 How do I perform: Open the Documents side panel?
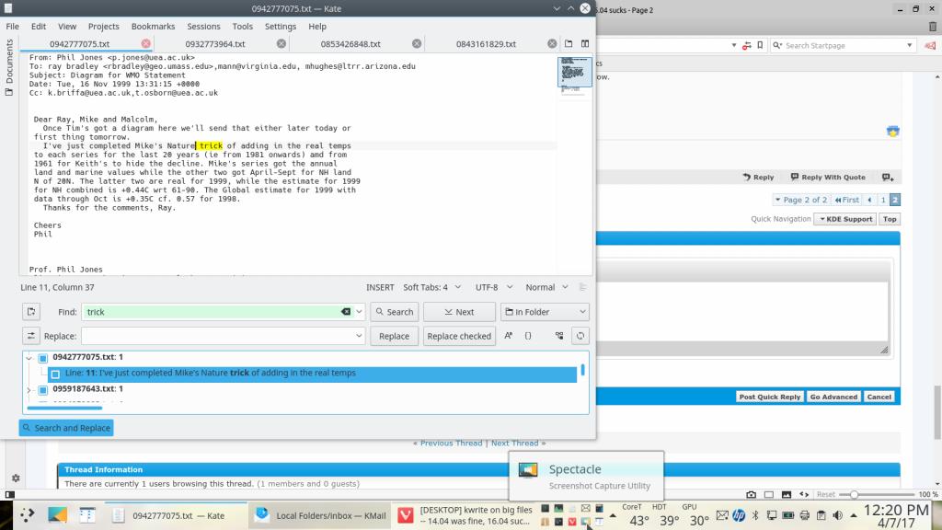click(9, 70)
